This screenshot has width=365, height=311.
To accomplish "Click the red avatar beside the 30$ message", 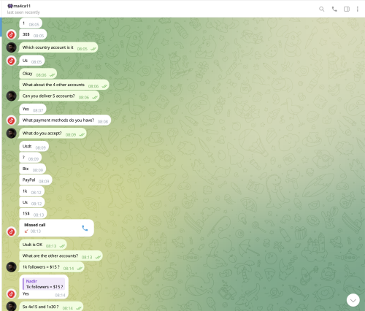I will click(11, 34).
